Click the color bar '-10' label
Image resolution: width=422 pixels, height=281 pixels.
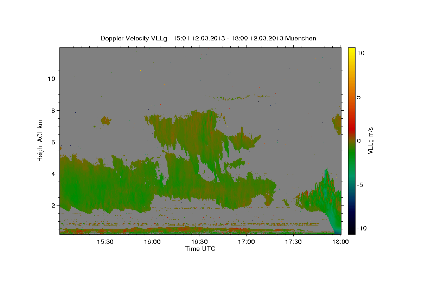[x=362, y=228]
